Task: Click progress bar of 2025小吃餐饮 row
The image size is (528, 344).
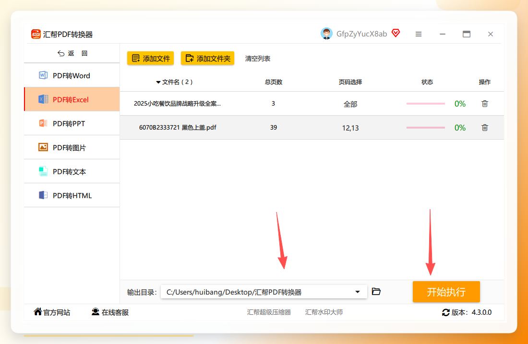Action: click(x=426, y=104)
